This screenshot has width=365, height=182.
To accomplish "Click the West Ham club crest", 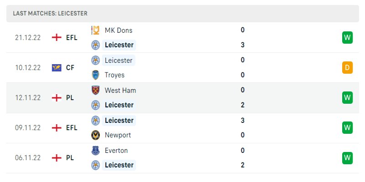I will pyautogui.click(x=95, y=90).
